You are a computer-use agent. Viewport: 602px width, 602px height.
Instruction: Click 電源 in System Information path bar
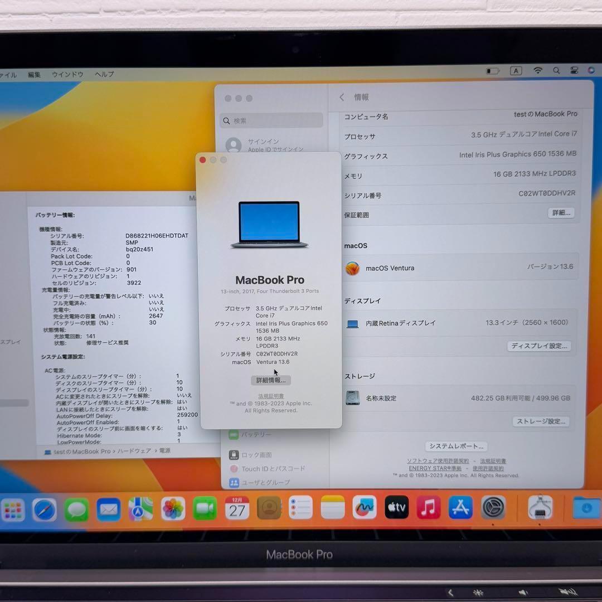(164, 450)
